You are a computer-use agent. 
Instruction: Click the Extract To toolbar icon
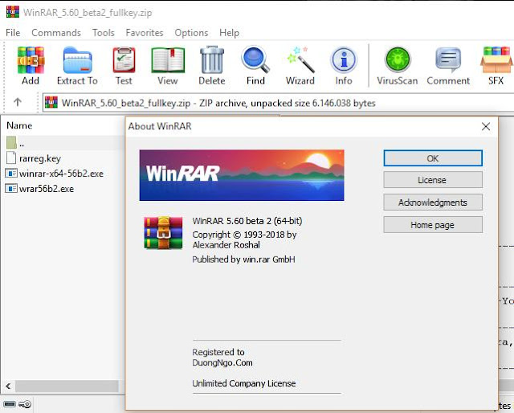pyautogui.click(x=77, y=60)
